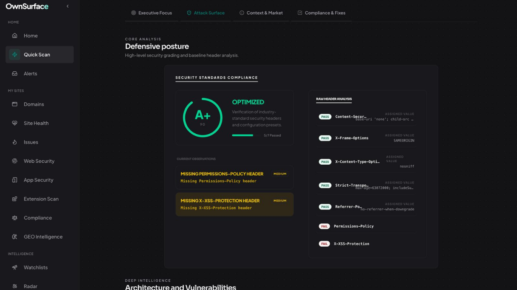Click the Watchlists telescope icon
This screenshot has height=290, width=517.
tap(15, 267)
